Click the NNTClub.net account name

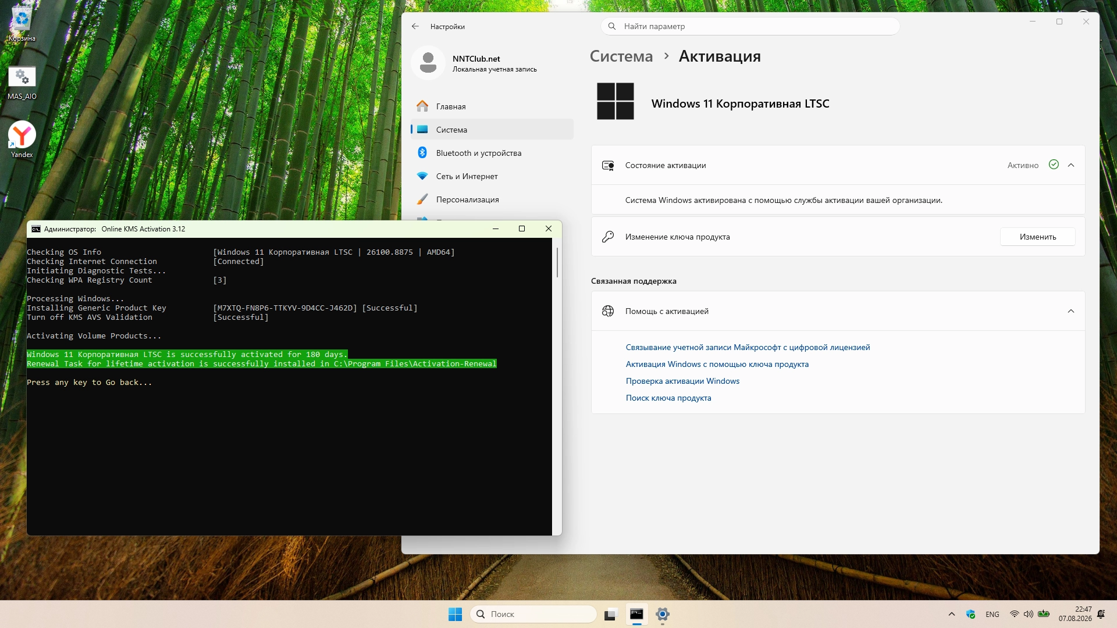(x=476, y=59)
